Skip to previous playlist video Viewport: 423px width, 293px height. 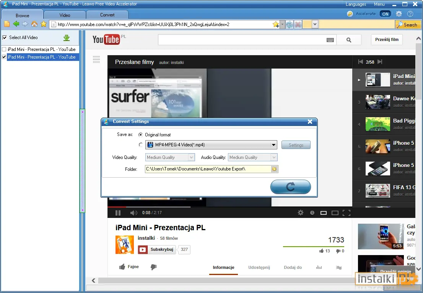pyautogui.click(x=360, y=62)
